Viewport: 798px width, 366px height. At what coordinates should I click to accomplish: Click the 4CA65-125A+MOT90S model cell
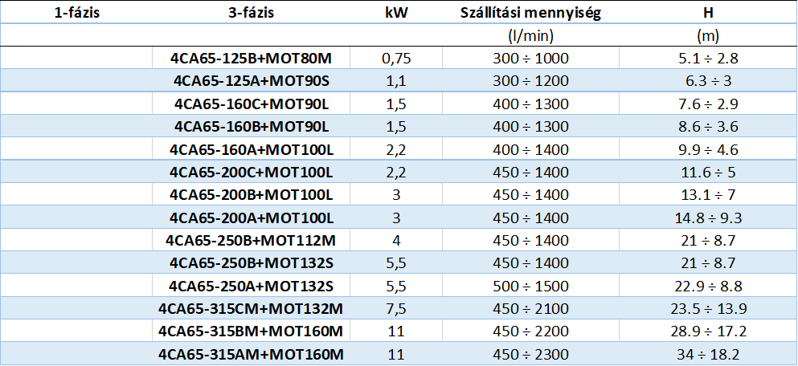(x=252, y=80)
